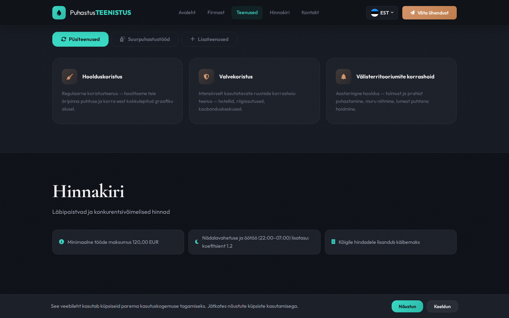Go to Avaleht in navigation
Image resolution: width=509 pixels, height=318 pixels.
[187, 13]
